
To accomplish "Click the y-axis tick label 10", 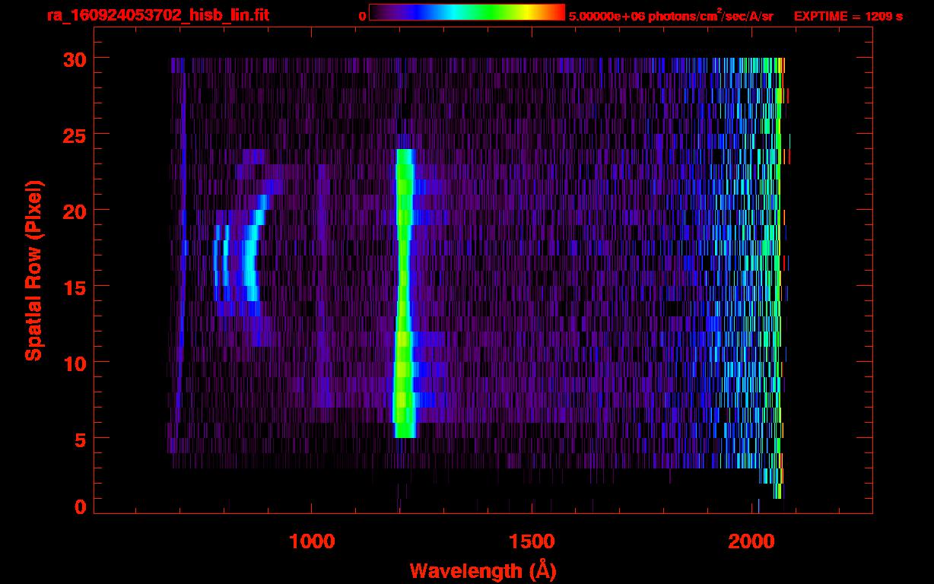I will coord(75,363).
